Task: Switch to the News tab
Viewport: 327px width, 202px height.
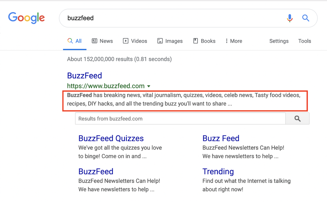Action: tap(102, 41)
